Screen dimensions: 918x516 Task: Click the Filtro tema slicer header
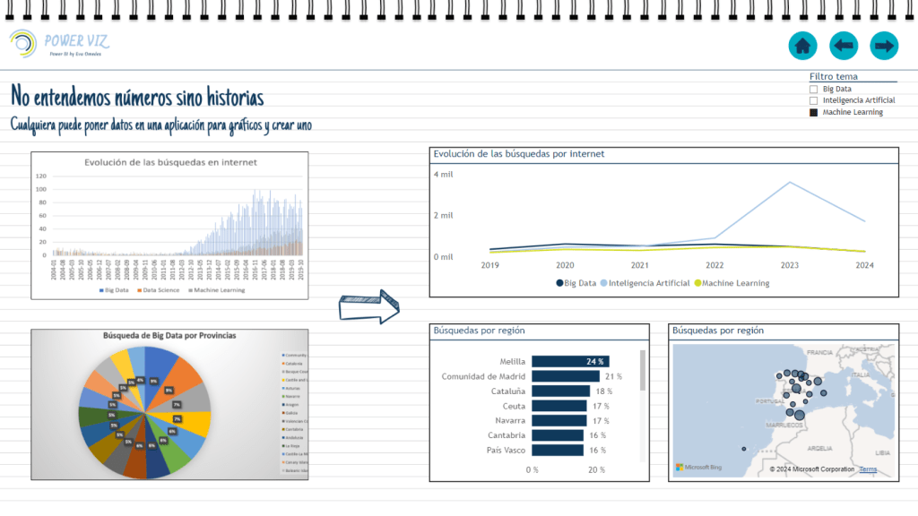point(834,77)
